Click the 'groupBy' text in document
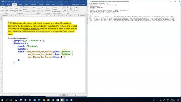This screenshot has width=181, height=102. tap(21, 46)
